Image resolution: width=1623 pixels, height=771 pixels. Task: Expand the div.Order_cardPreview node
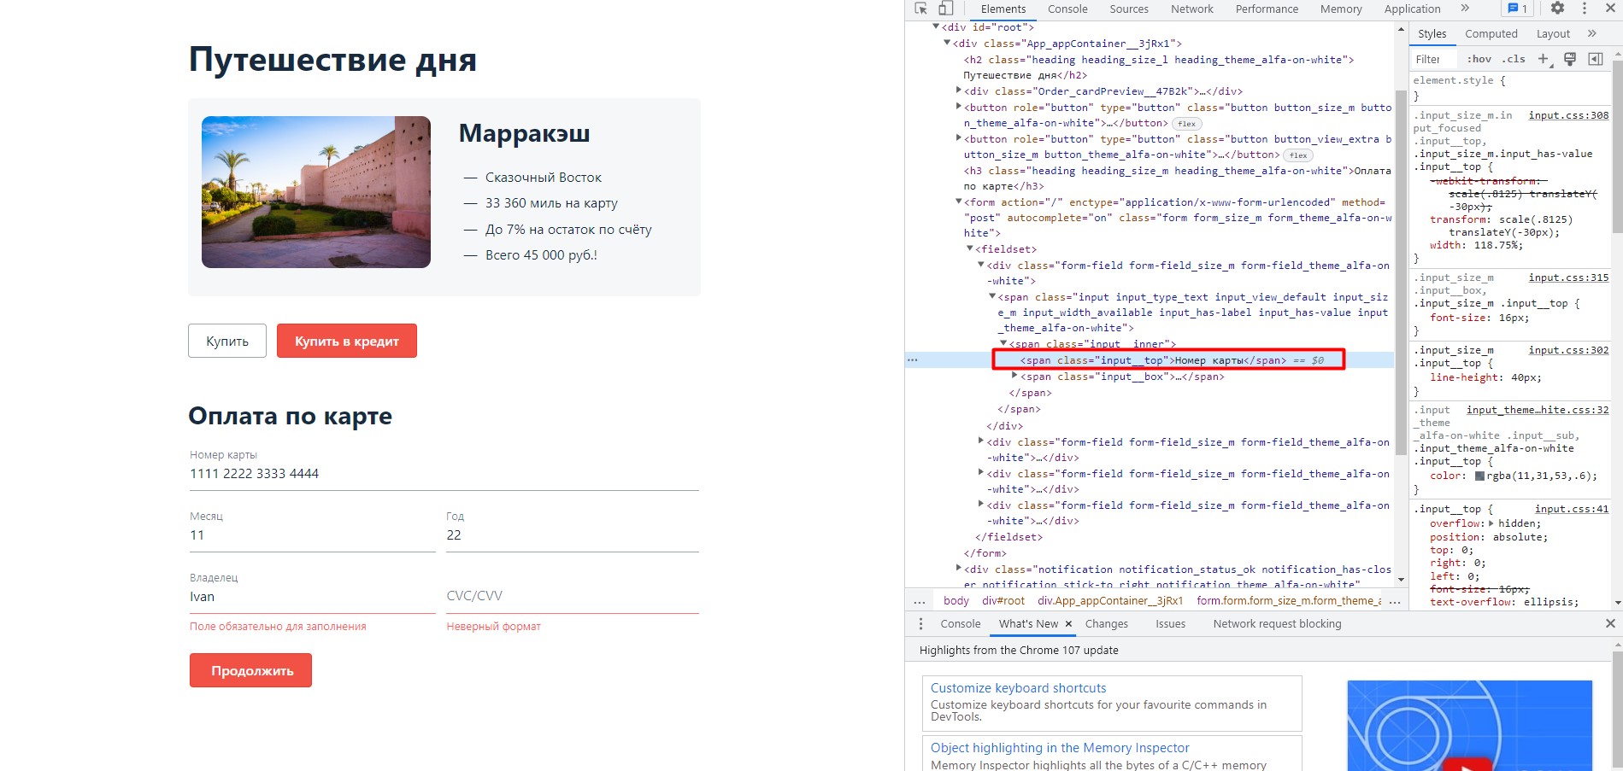[958, 91]
